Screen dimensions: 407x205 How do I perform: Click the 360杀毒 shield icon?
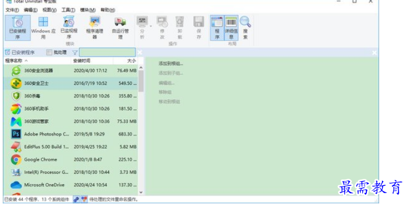16,96
